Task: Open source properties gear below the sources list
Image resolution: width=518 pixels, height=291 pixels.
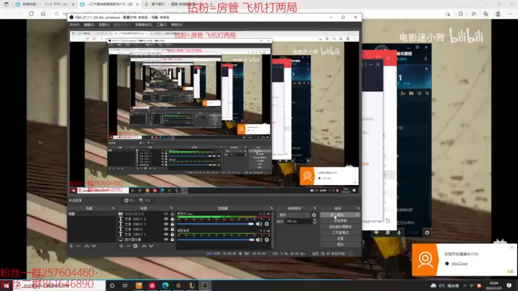Action: (135, 246)
